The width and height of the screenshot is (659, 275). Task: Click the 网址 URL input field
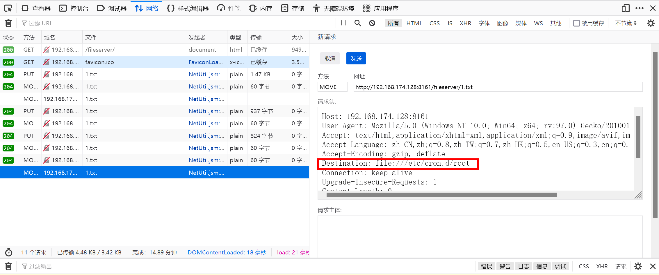tap(497, 87)
